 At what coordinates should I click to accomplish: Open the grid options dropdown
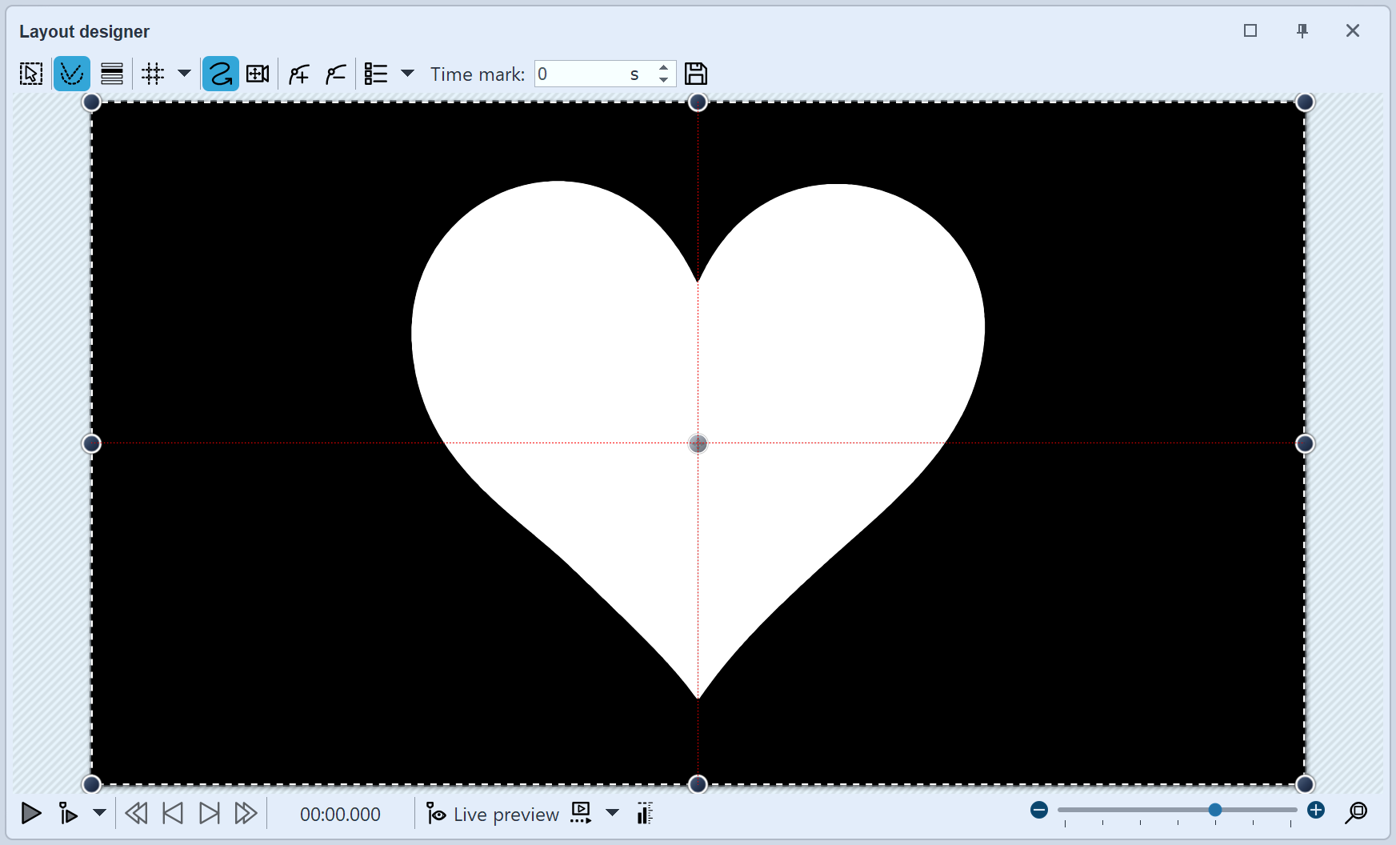coord(184,73)
